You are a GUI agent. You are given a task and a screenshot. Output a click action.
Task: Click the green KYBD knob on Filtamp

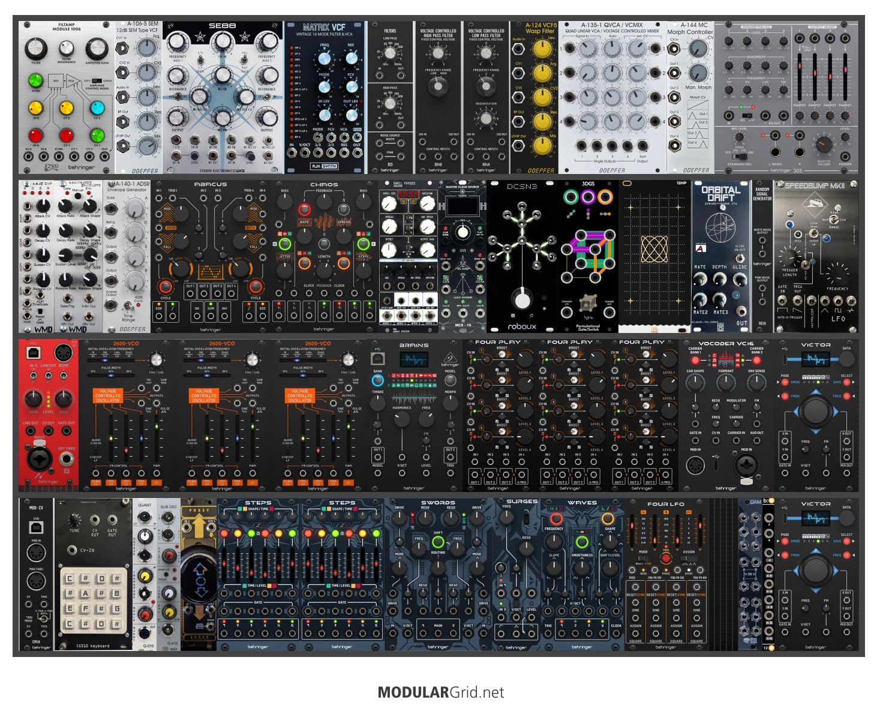point(35,80)
